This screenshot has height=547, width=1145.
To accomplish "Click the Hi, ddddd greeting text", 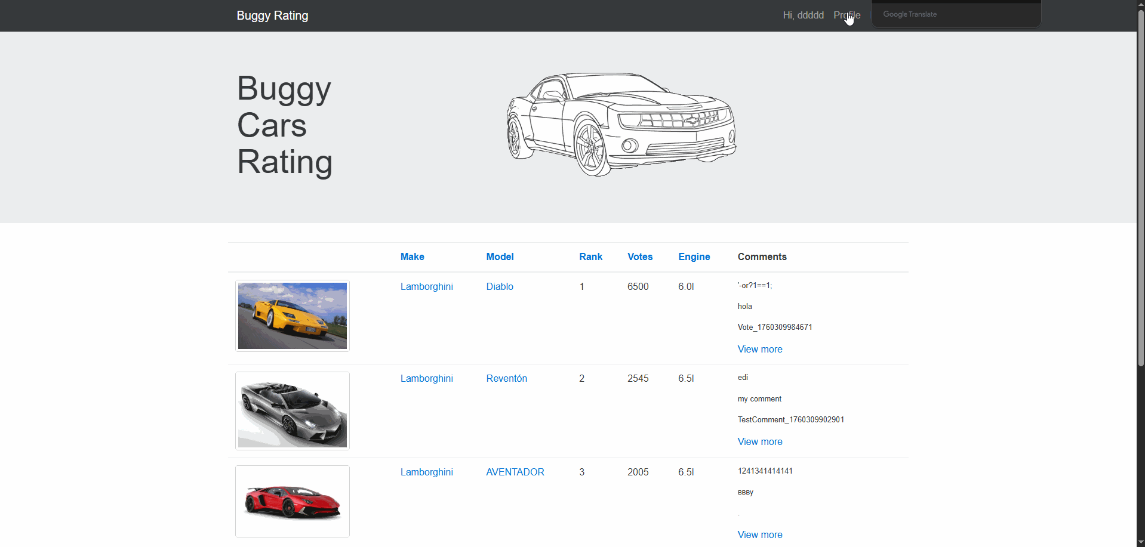I will (x=803, y=16).
